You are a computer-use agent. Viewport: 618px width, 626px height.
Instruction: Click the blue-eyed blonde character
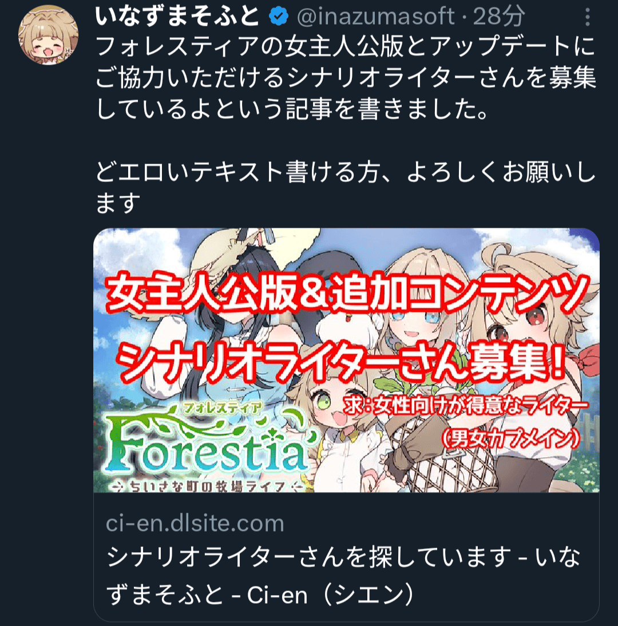click(415, 315)
